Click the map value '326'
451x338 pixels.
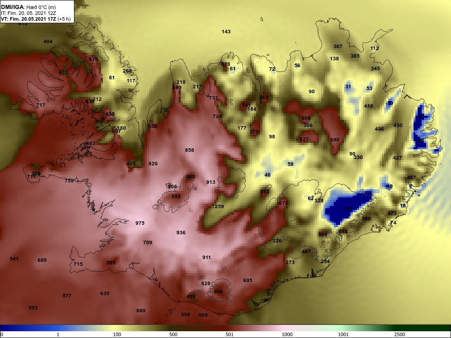coord(277,241)
